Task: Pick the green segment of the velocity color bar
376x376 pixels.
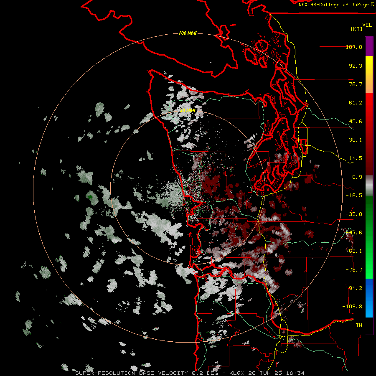Action: (x=369, y=237)
